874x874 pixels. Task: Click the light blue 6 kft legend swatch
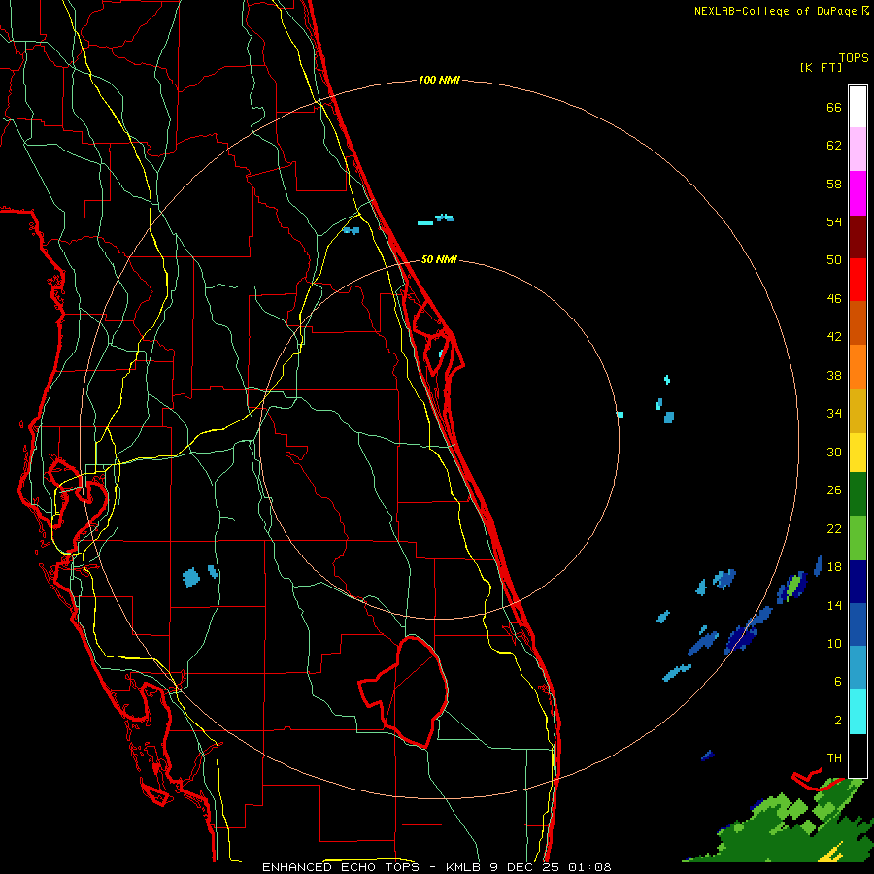(x=857, y=669)
